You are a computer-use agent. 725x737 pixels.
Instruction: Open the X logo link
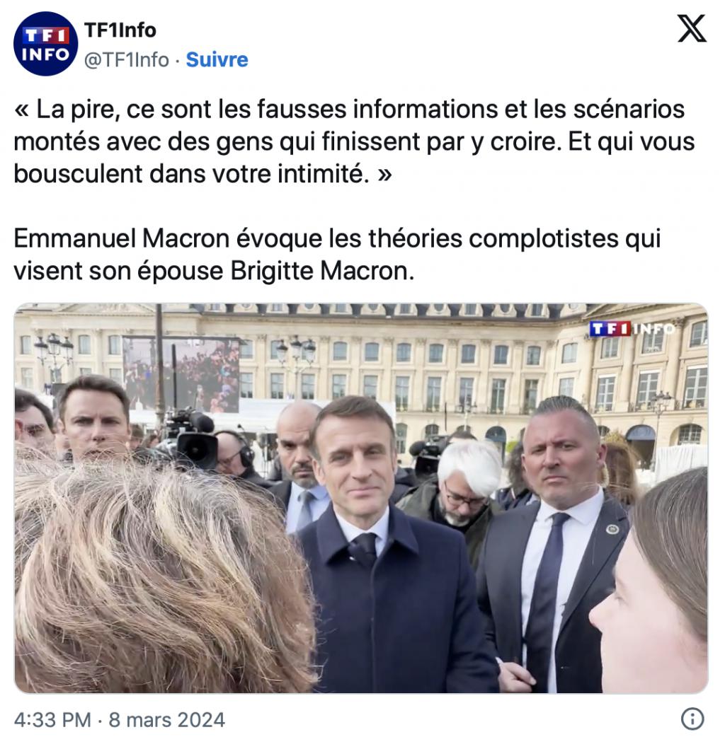(692, 29)
